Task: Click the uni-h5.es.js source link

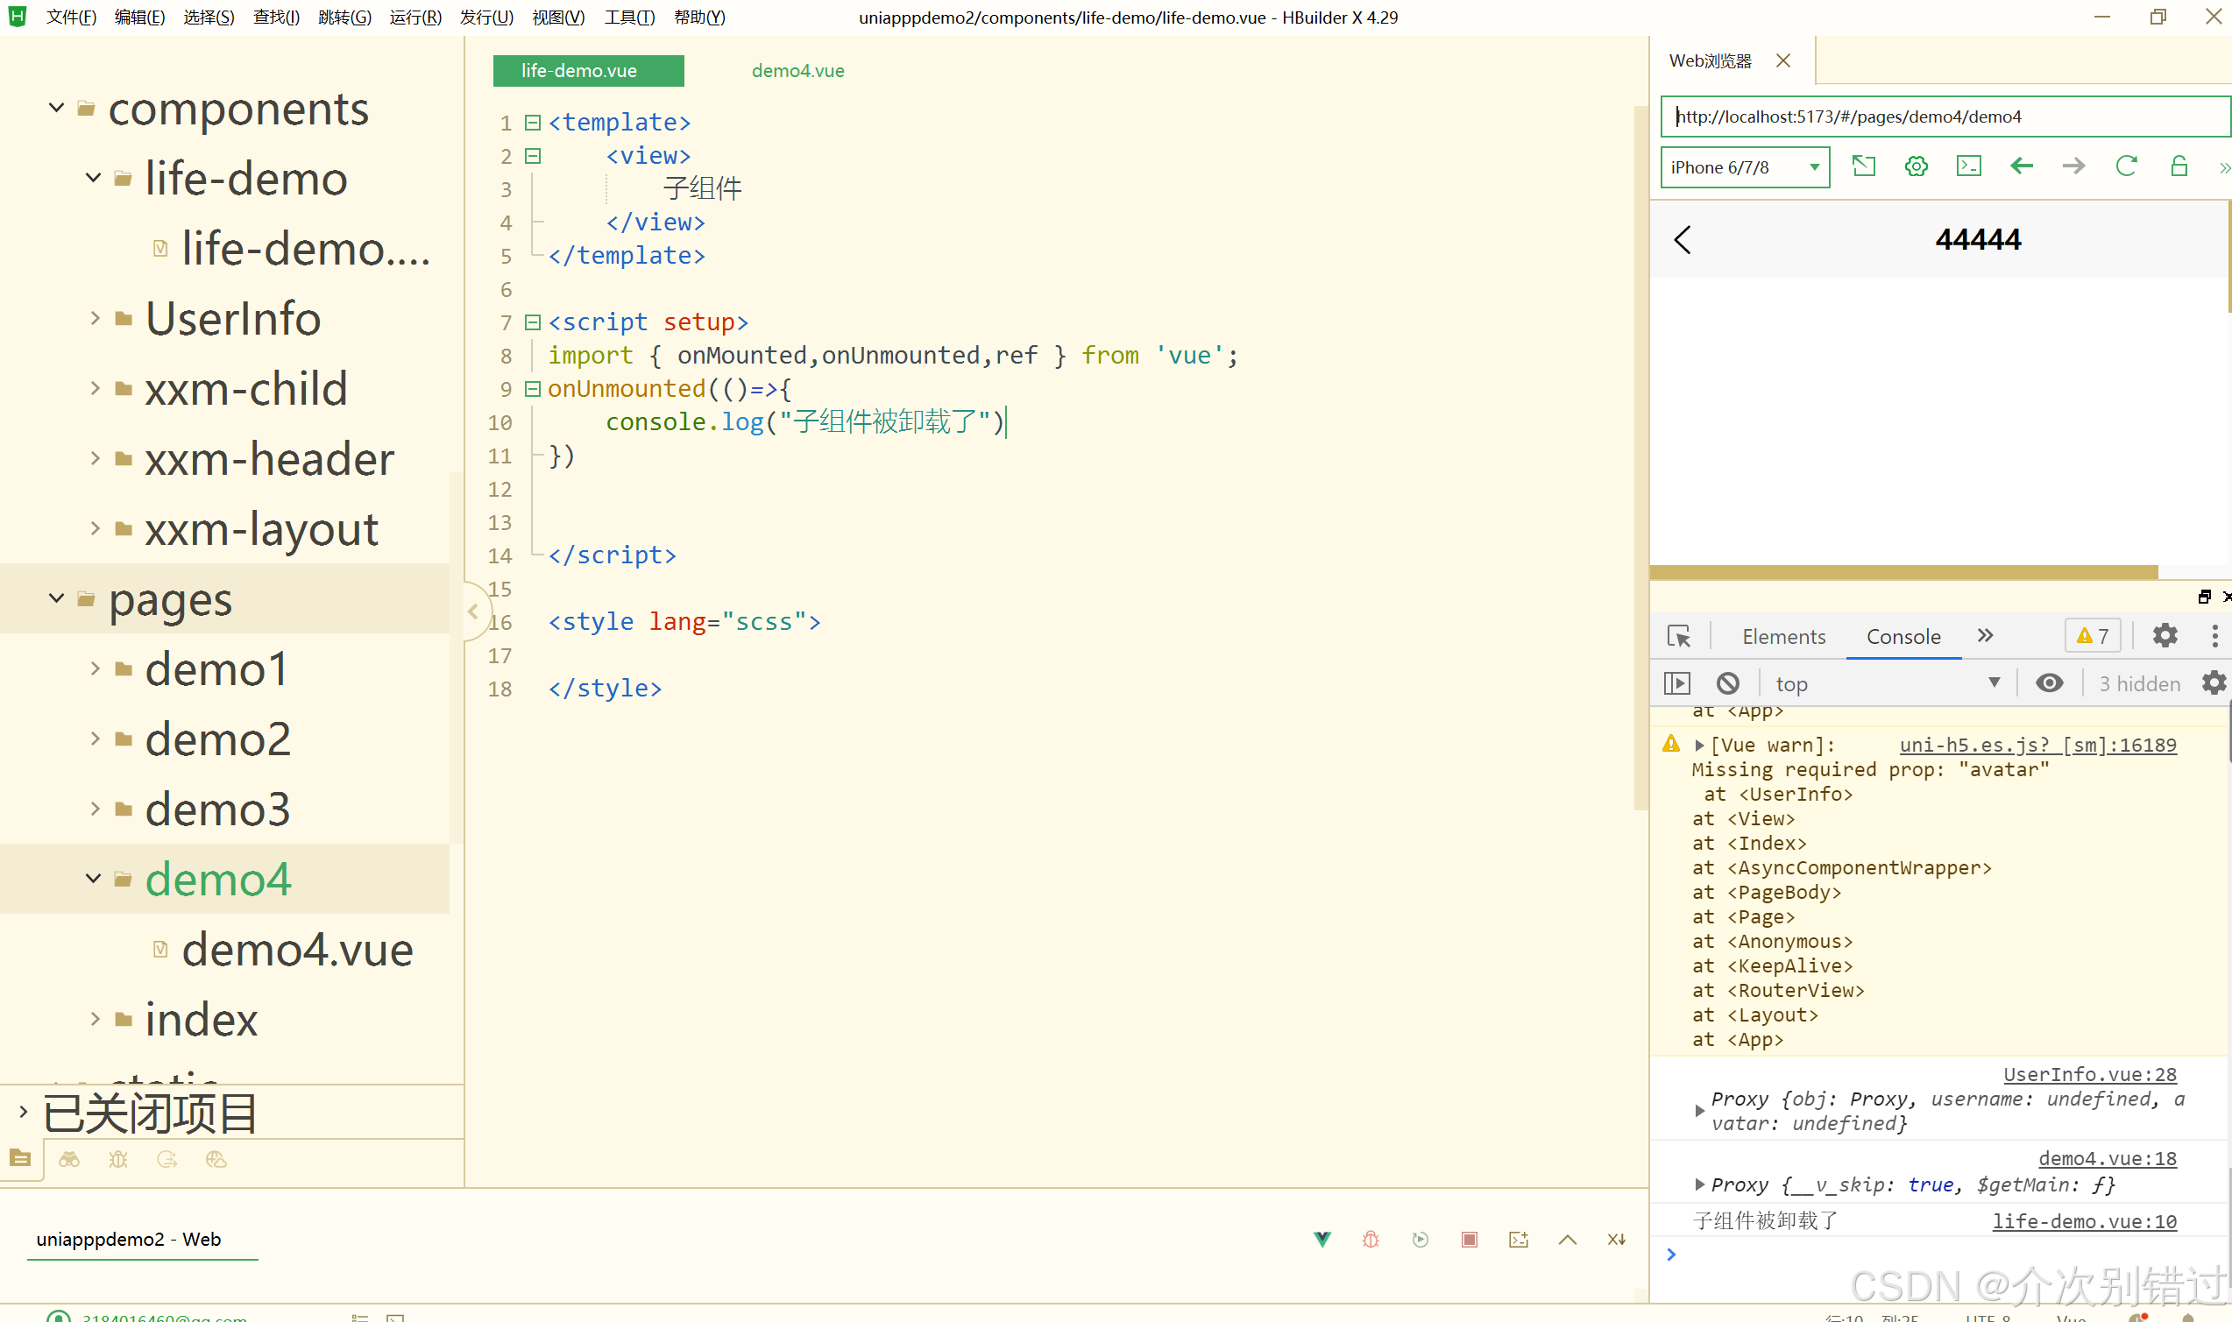Action: point(2037,745)
